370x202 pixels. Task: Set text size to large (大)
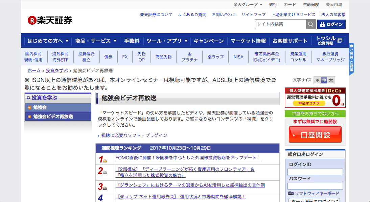331,80
